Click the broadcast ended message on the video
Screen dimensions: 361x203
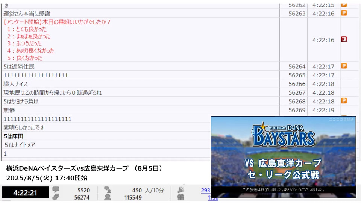click(x=284, y=190)
